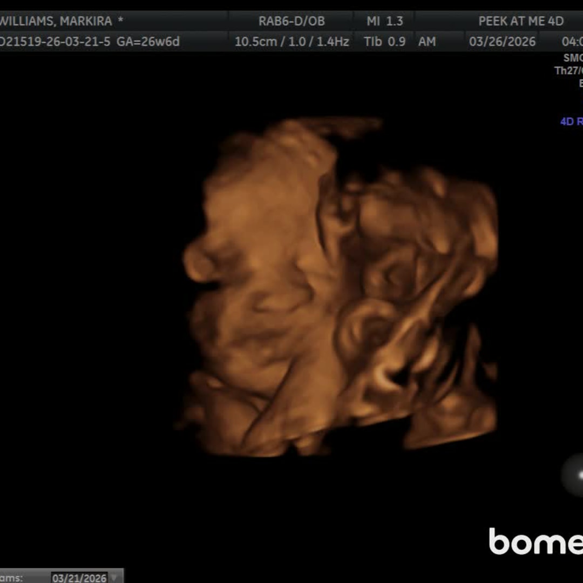The image size is (583, 583).
Task: Click the TIb 0.9 indicator
Action: [x=384, y=42]
